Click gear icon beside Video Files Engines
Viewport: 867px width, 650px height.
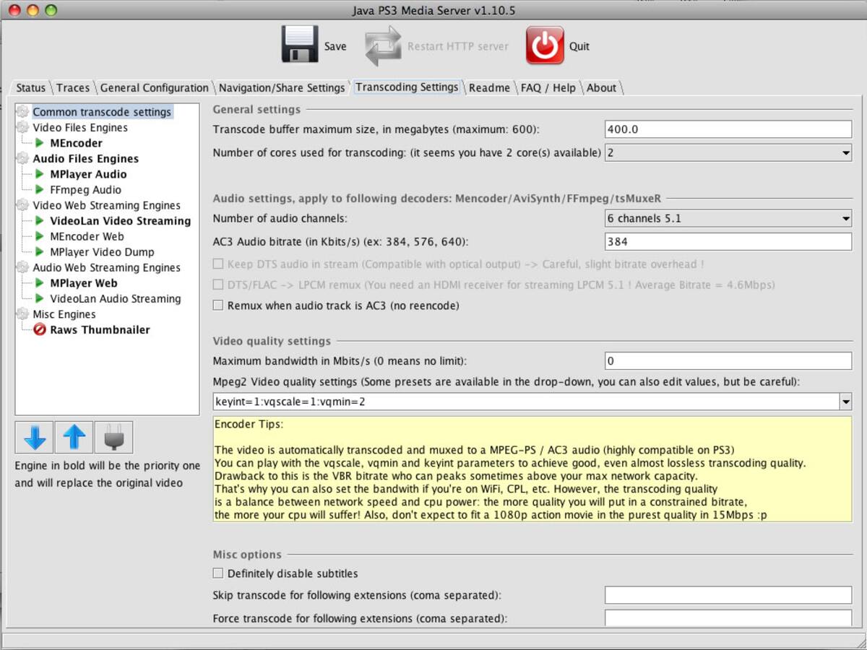[23, 128]
